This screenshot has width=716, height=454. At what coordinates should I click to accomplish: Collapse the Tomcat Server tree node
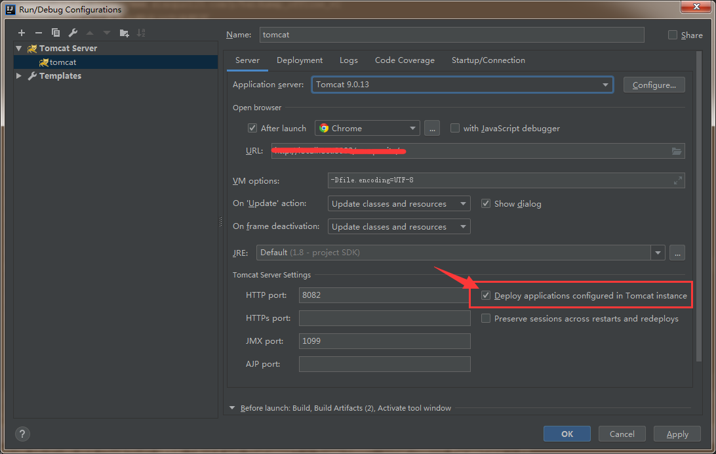(x=19, y=49)
